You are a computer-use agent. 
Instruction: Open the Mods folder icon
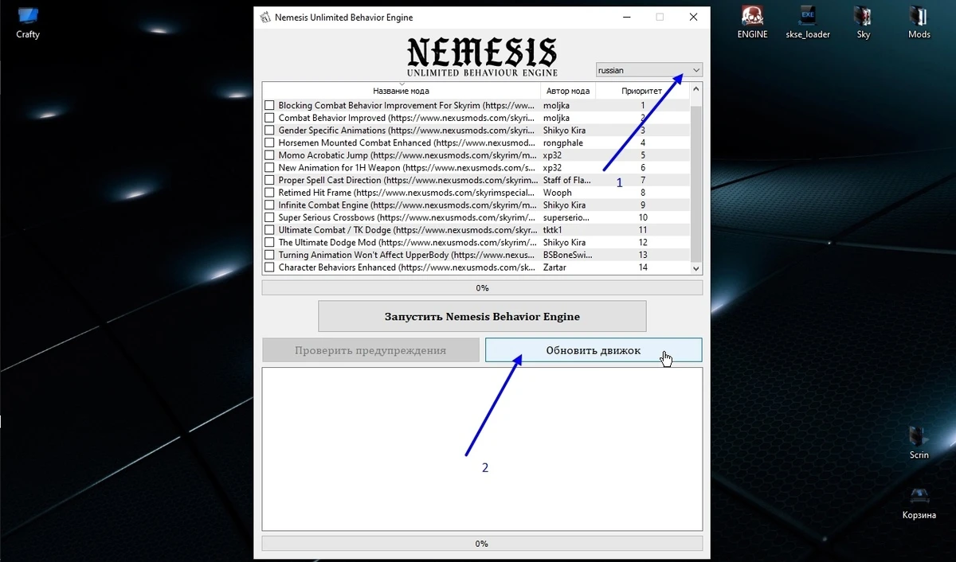coord(919,21)
